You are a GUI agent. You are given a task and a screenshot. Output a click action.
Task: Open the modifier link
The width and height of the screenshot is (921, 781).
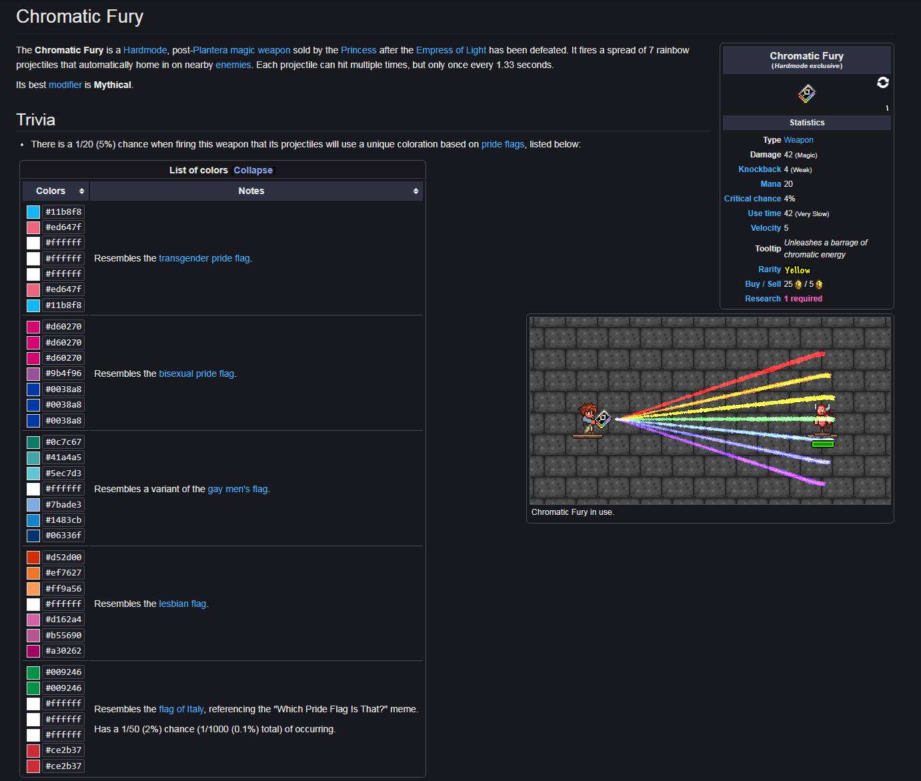[x=65, y=85]
